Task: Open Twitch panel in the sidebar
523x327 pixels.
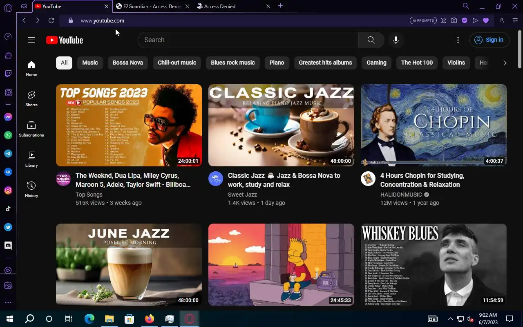Action: [8, 74]
